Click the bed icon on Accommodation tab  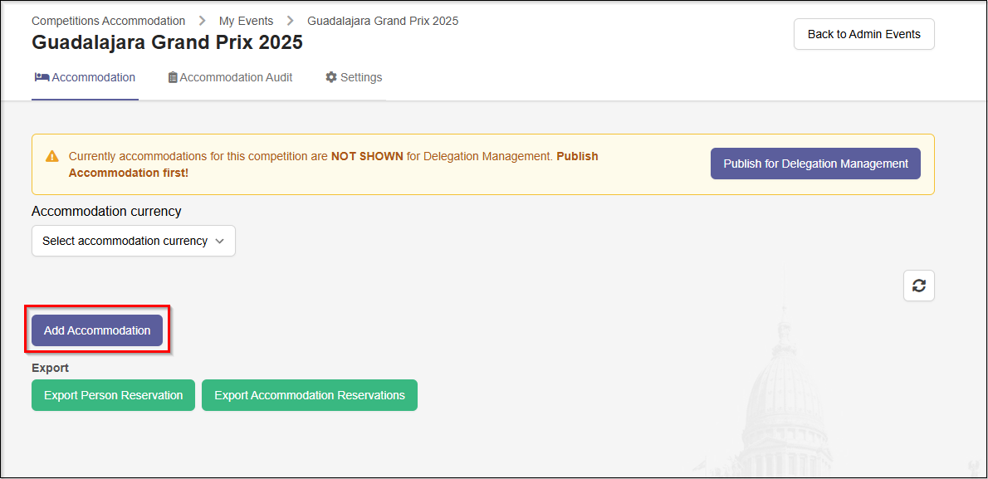(42, 77)
